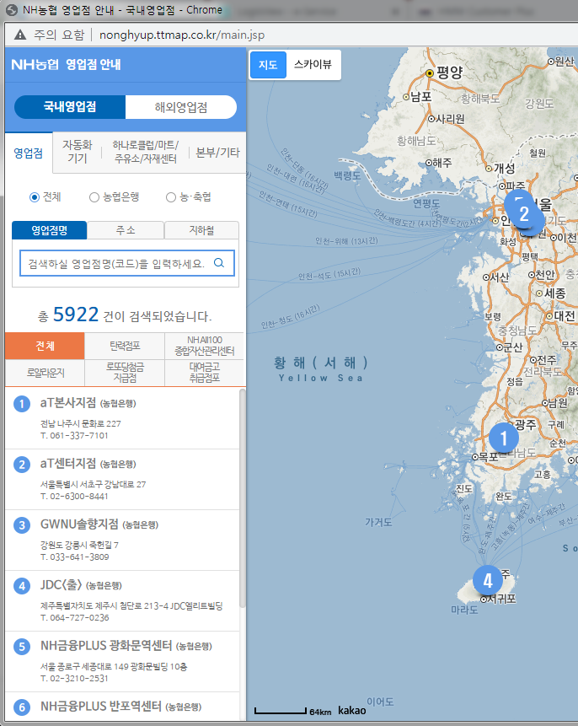
Task: Click address 서울 종로구 세종대로 149
Action: coord(114,667)
